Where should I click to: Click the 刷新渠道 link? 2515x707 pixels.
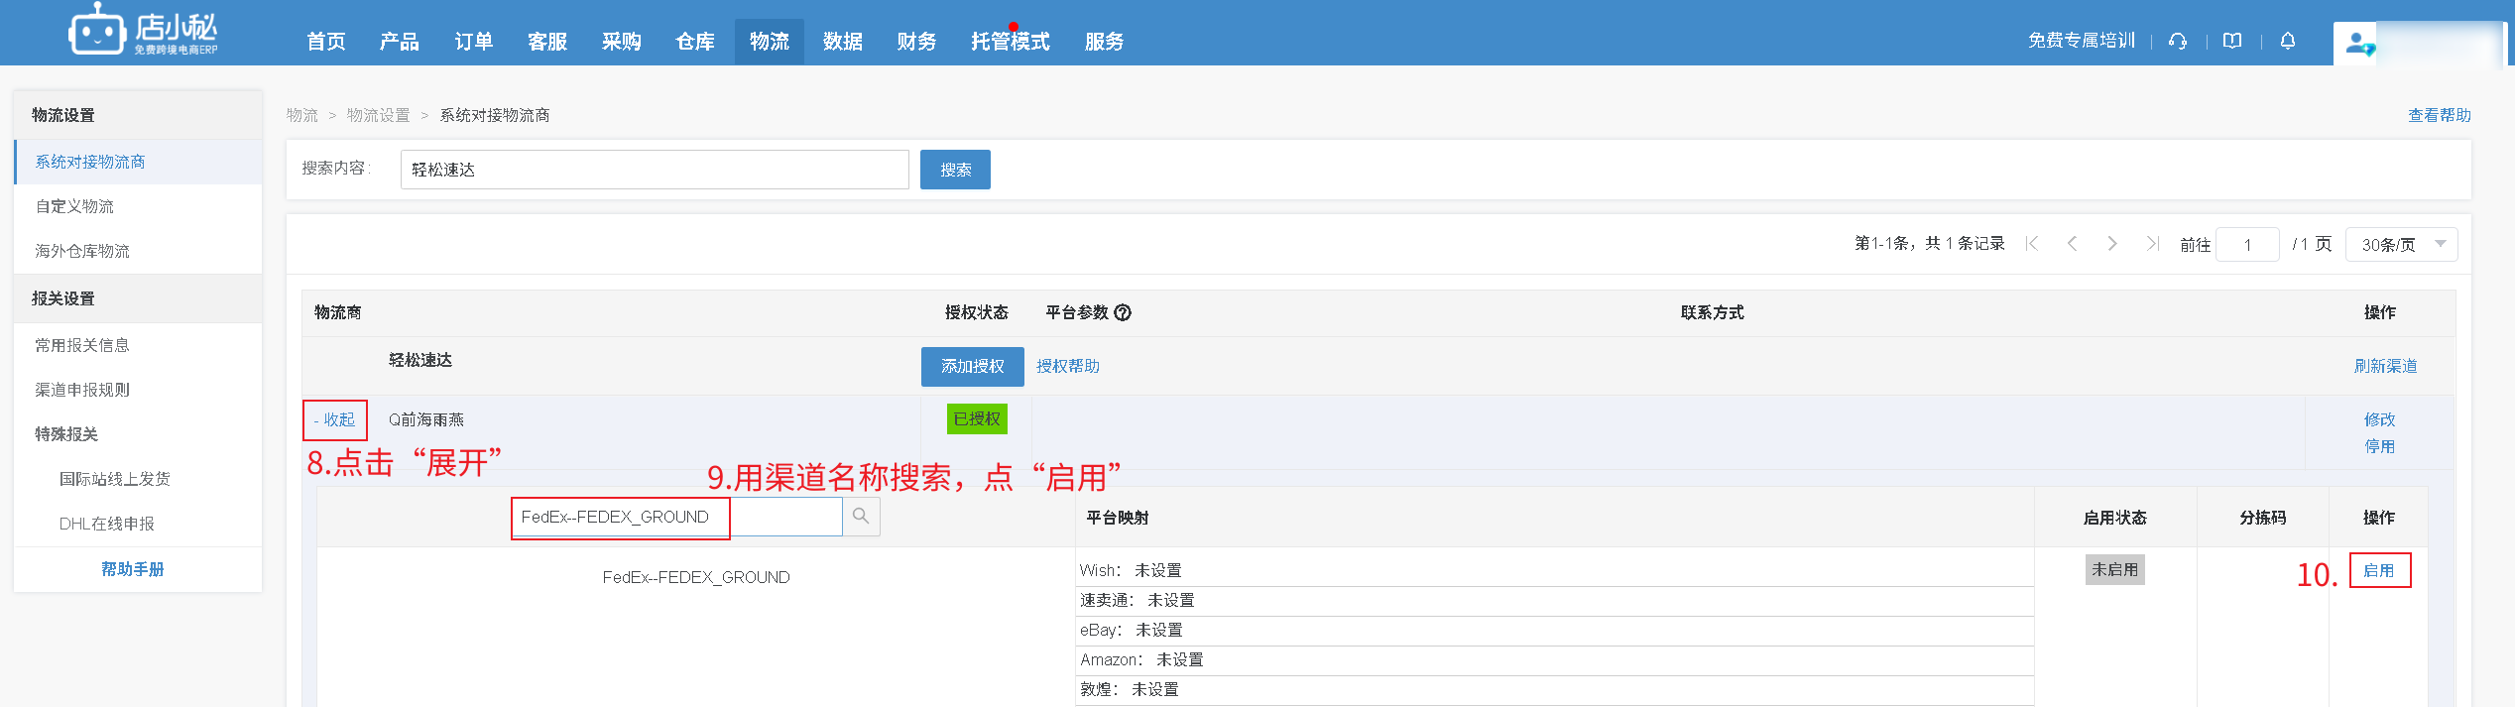[2385, 366]
